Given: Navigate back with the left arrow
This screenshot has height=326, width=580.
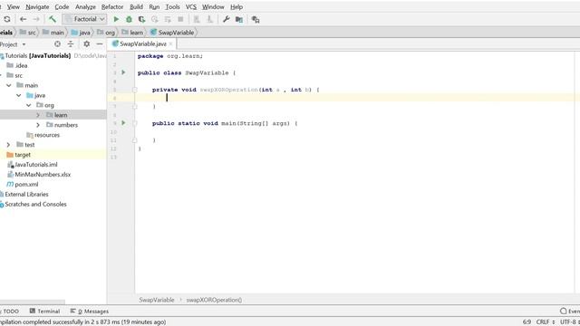Looking at the screenshot, I should [23, 19].
